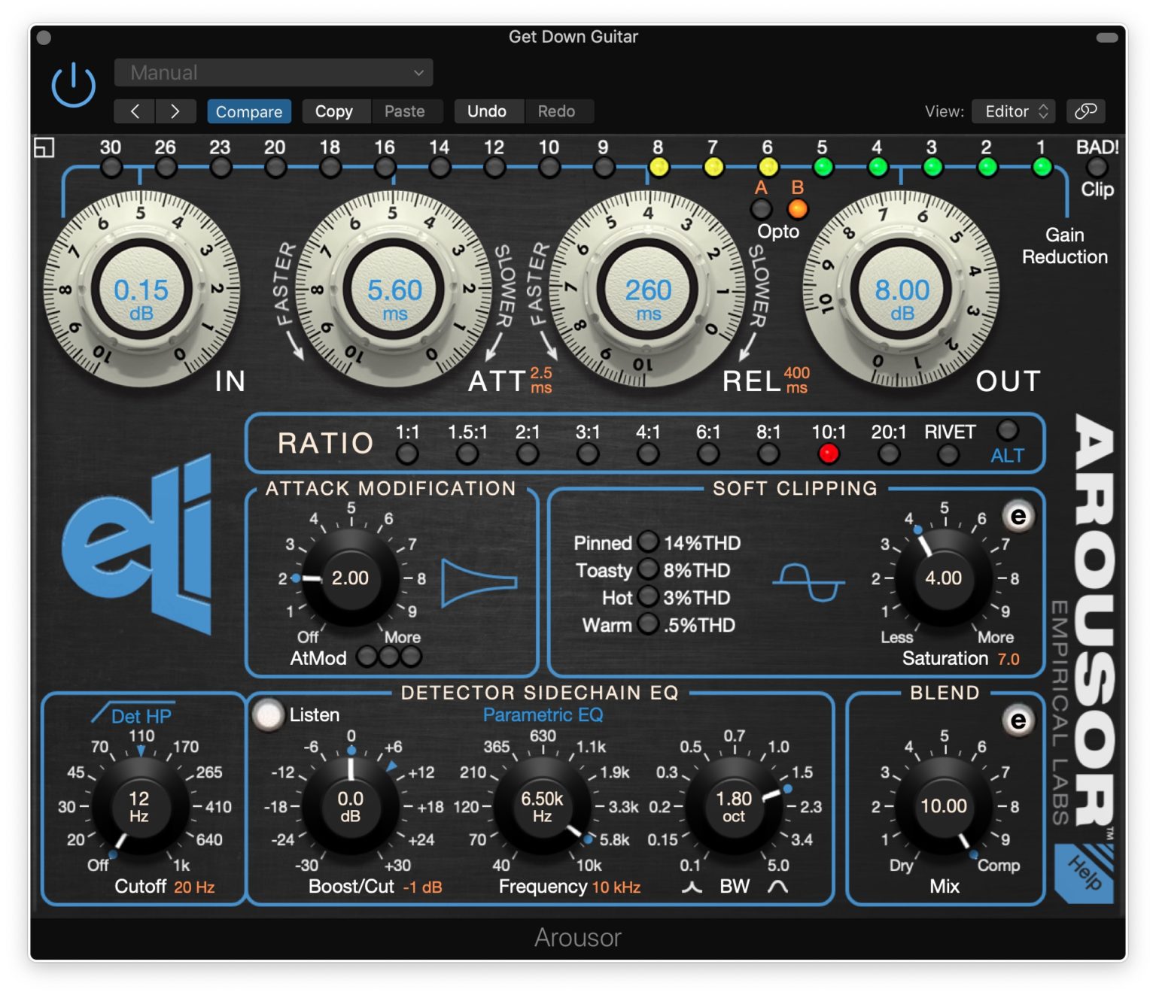Select the 4:1 compression ratio
1156x995 pixels.
pyautogui.click(x=647, y=453)
